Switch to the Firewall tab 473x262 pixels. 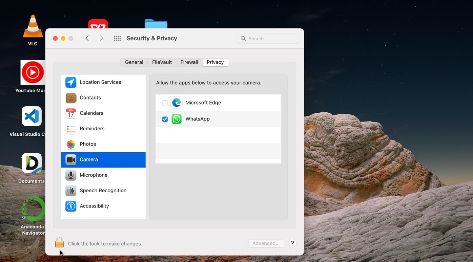point(189,62)
